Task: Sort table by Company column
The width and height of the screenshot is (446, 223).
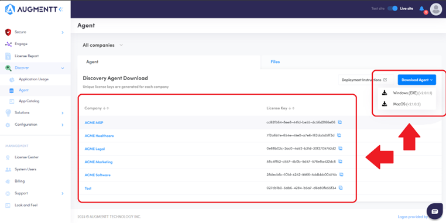Action: (x=97, y=108)
